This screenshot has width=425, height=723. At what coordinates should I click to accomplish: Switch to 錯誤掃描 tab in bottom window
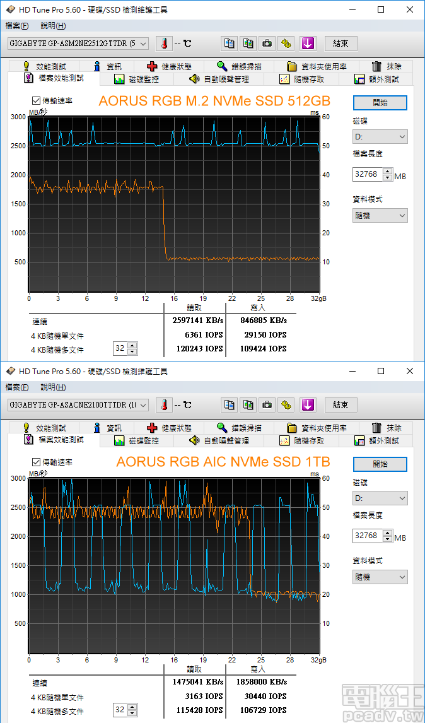pos(239,428)
